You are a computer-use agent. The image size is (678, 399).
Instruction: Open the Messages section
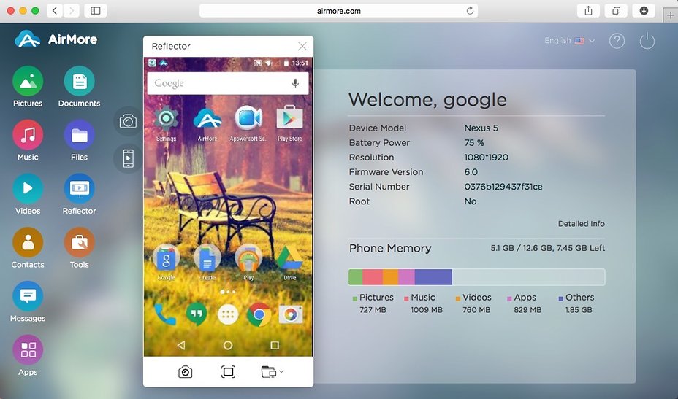pyautogui.click(x=28, y=301)
